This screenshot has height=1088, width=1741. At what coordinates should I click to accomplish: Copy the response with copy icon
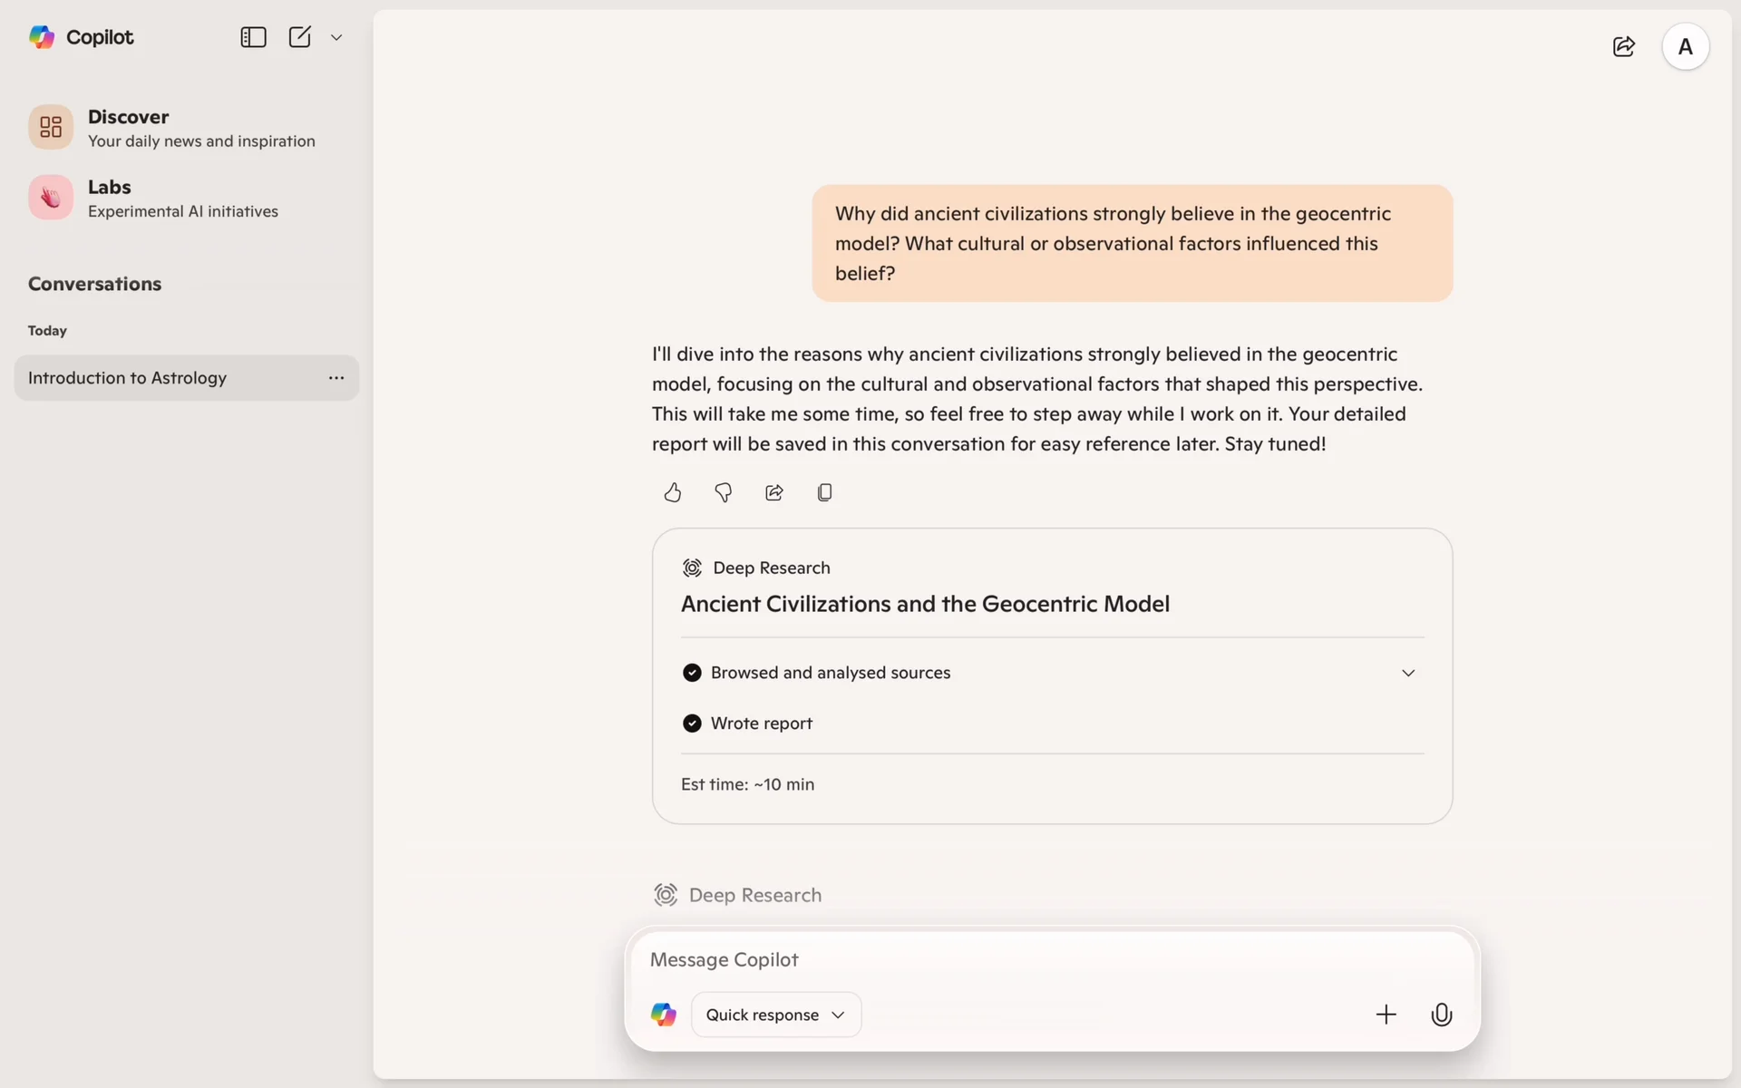[824, 492]
